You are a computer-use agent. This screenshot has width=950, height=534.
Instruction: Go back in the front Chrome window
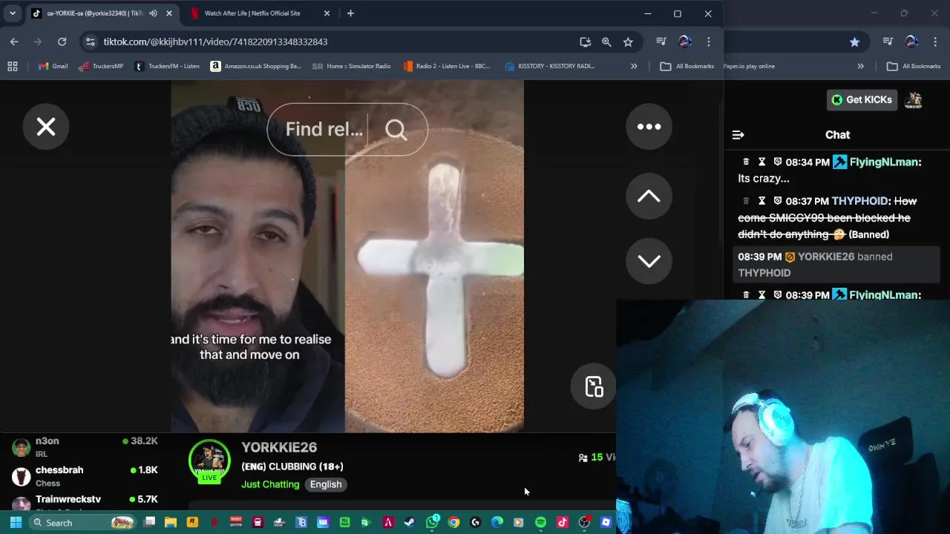click(14, 42)
